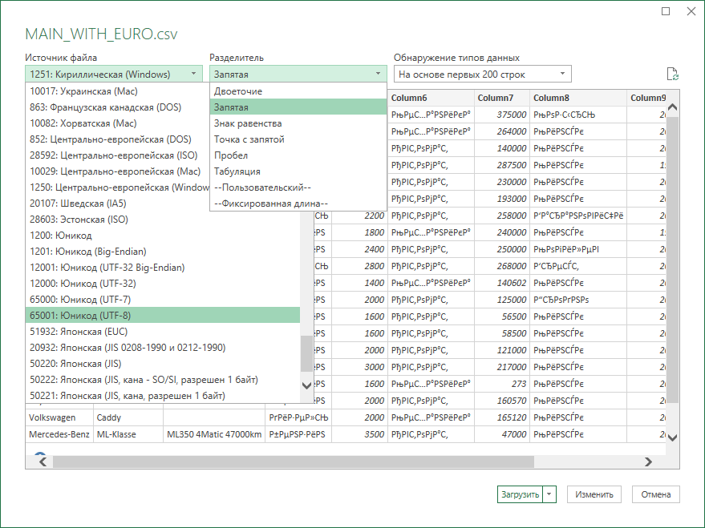Click the 165120 value cell
This screenshot has height=528, width=705.
502,417
